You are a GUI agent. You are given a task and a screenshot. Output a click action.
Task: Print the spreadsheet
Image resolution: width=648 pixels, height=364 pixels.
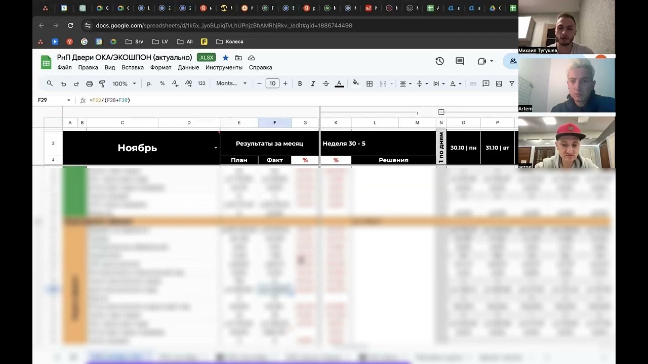(90, 83)
